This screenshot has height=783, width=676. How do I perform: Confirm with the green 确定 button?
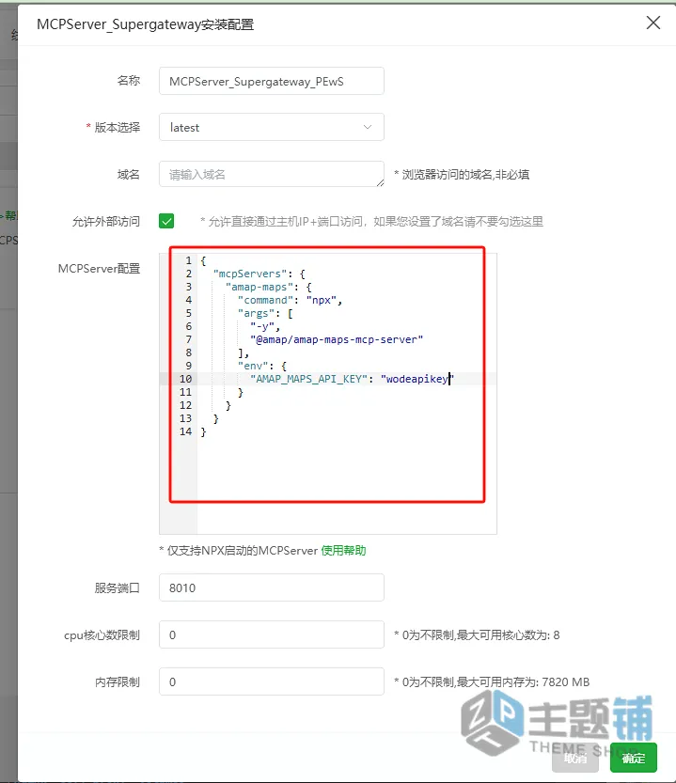tap(633, 758)
